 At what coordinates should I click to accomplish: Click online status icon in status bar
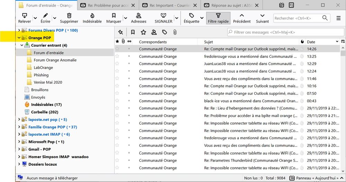[x=20, y=177]
